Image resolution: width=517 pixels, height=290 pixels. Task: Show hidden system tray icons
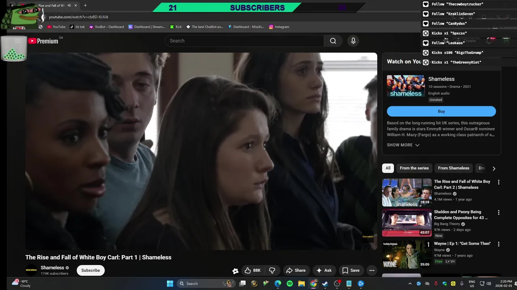pos(410,284)
